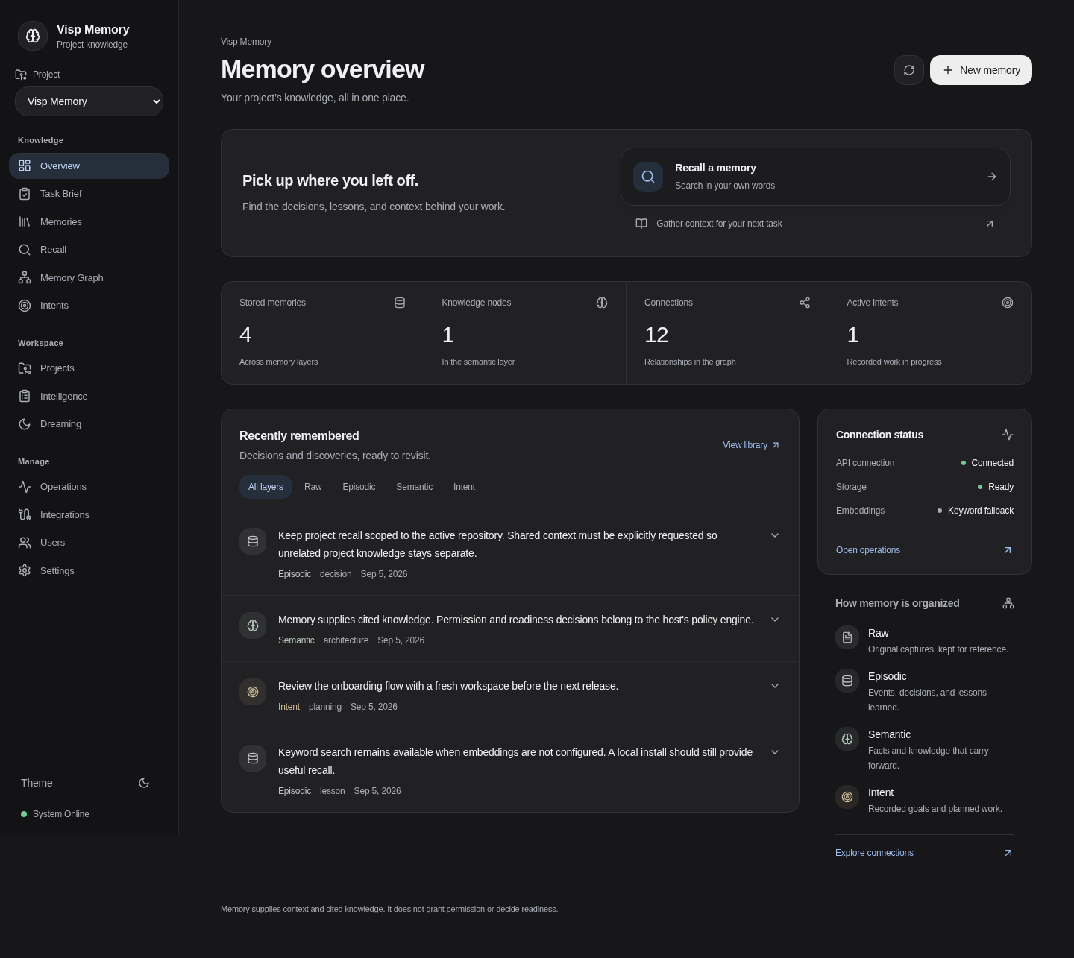1074x958 pixels.
Task: Open Users in the sidebar
Action: pos(89,543)
